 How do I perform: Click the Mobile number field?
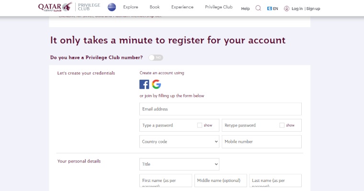coord(262,142)
